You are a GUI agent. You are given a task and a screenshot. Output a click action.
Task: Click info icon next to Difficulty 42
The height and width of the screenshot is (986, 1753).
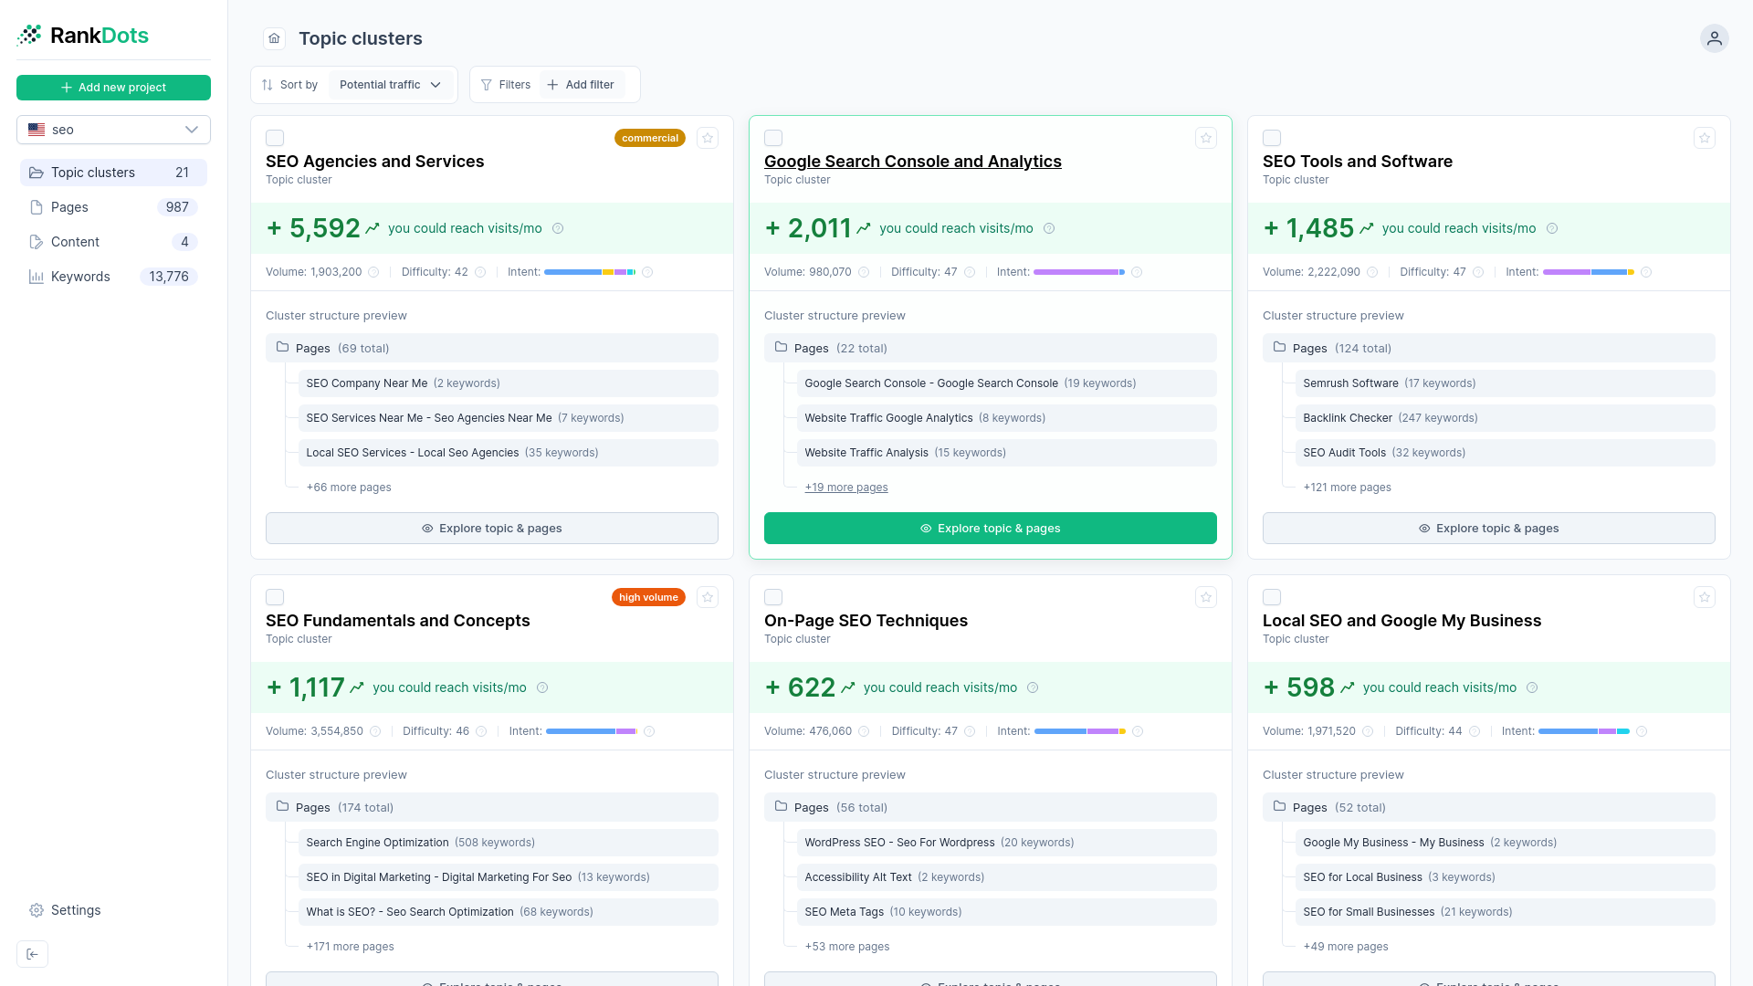pyautogui.click(x=480, y=272)
